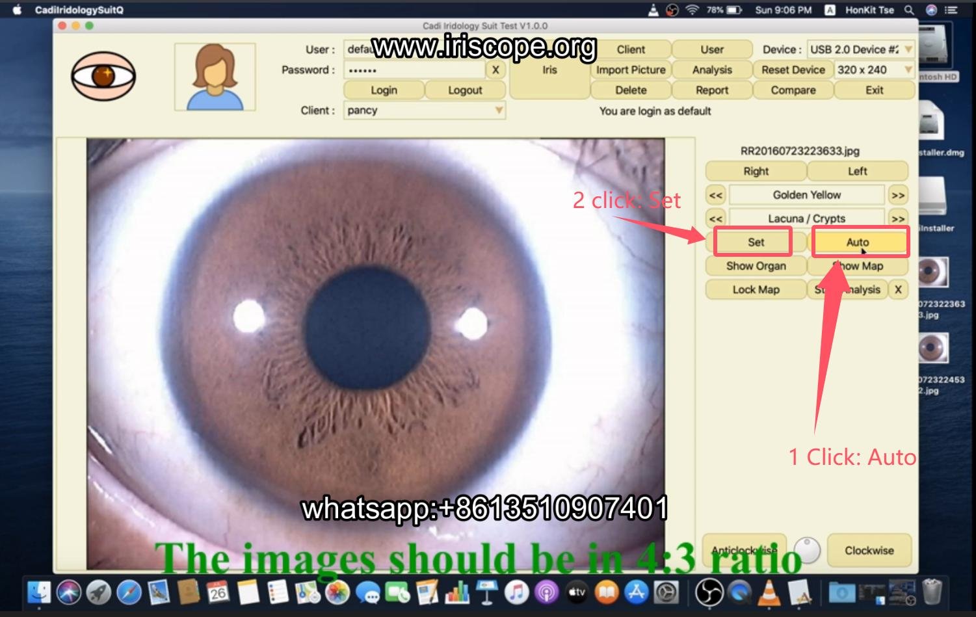Open Safari from the dock

click(129, 592)
